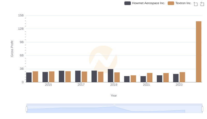Click the Howmet bar for 2022
The height and width of the screenshot is (119, 207).
[x=159, y=79]
